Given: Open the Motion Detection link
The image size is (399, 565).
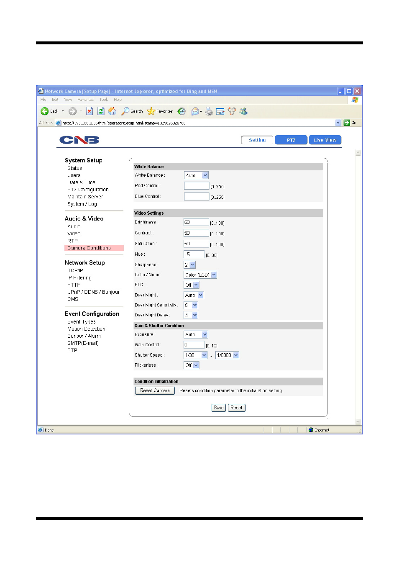Looking at the screenshot, I should coord(86,329).
